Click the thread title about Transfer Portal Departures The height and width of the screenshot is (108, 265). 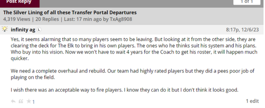click(x=70, y=13)
